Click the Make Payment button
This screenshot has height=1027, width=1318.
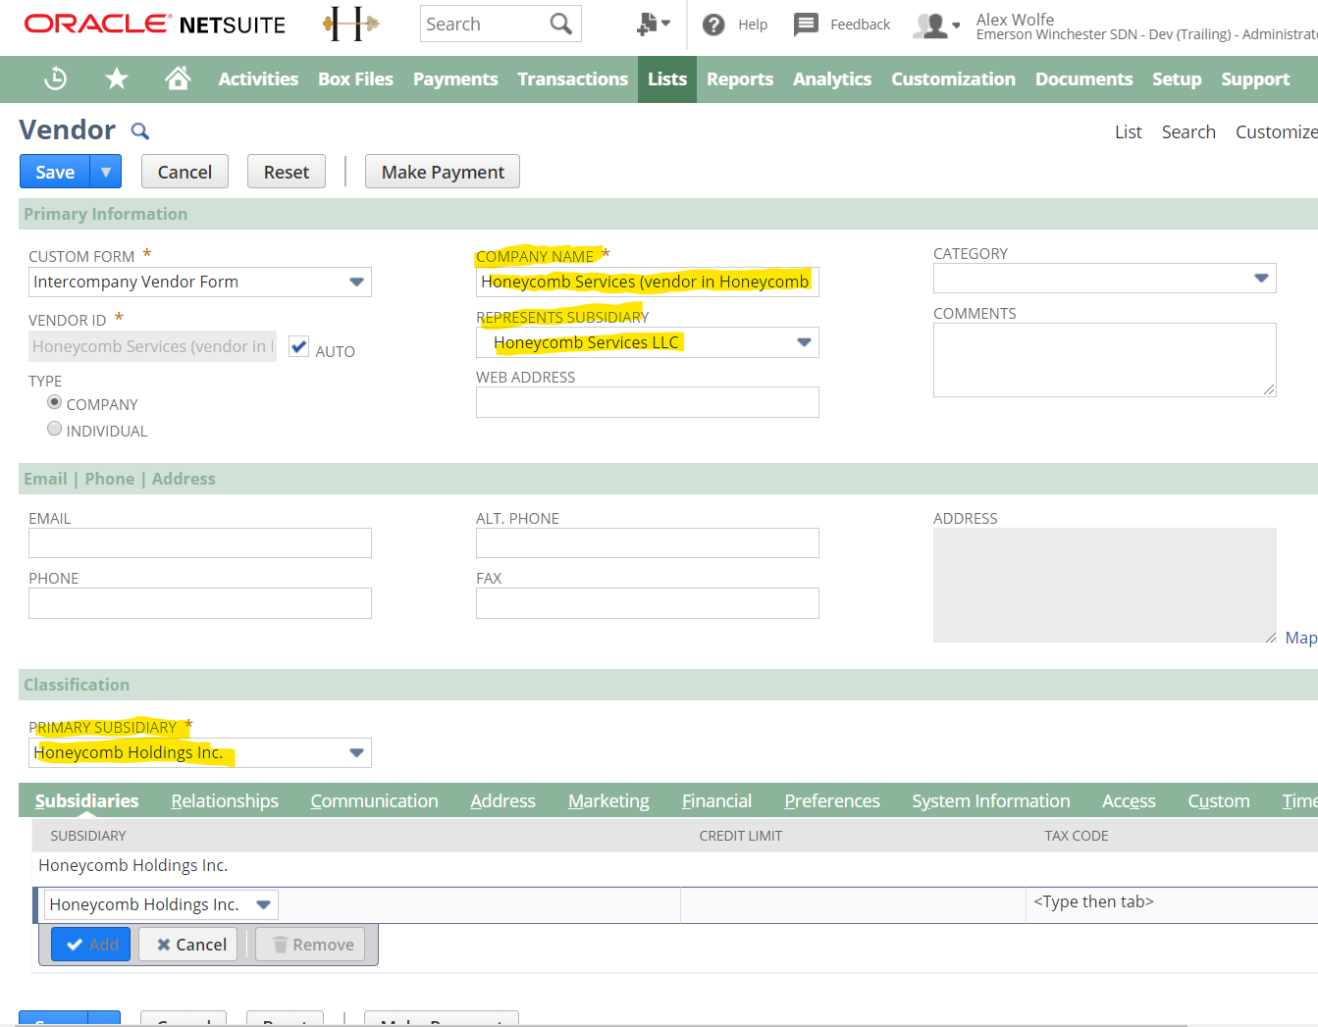tap(443, 172)
